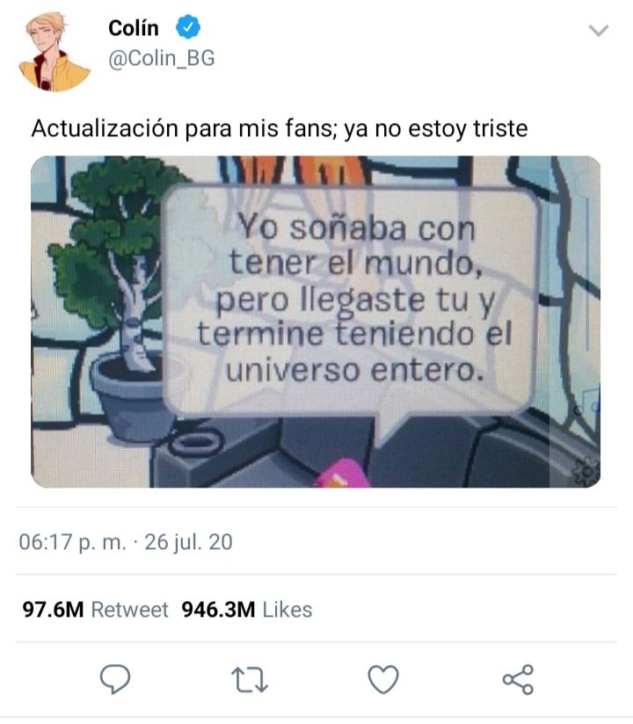Expand the tweet options chevron
The width and height of the screenshot is (633, 724).
tap(599, 31)
